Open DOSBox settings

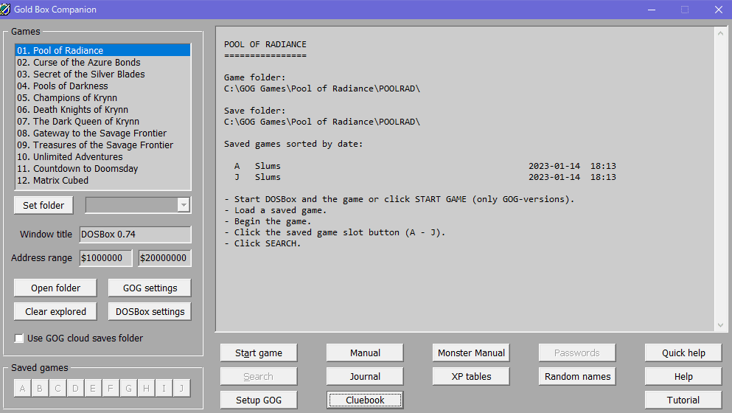click(x=150, y=312)
